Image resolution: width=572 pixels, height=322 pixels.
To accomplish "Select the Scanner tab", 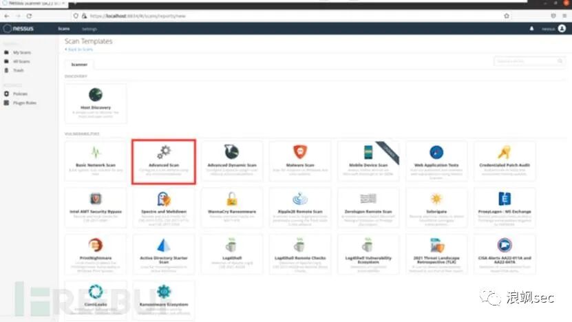I will [79, 65].
